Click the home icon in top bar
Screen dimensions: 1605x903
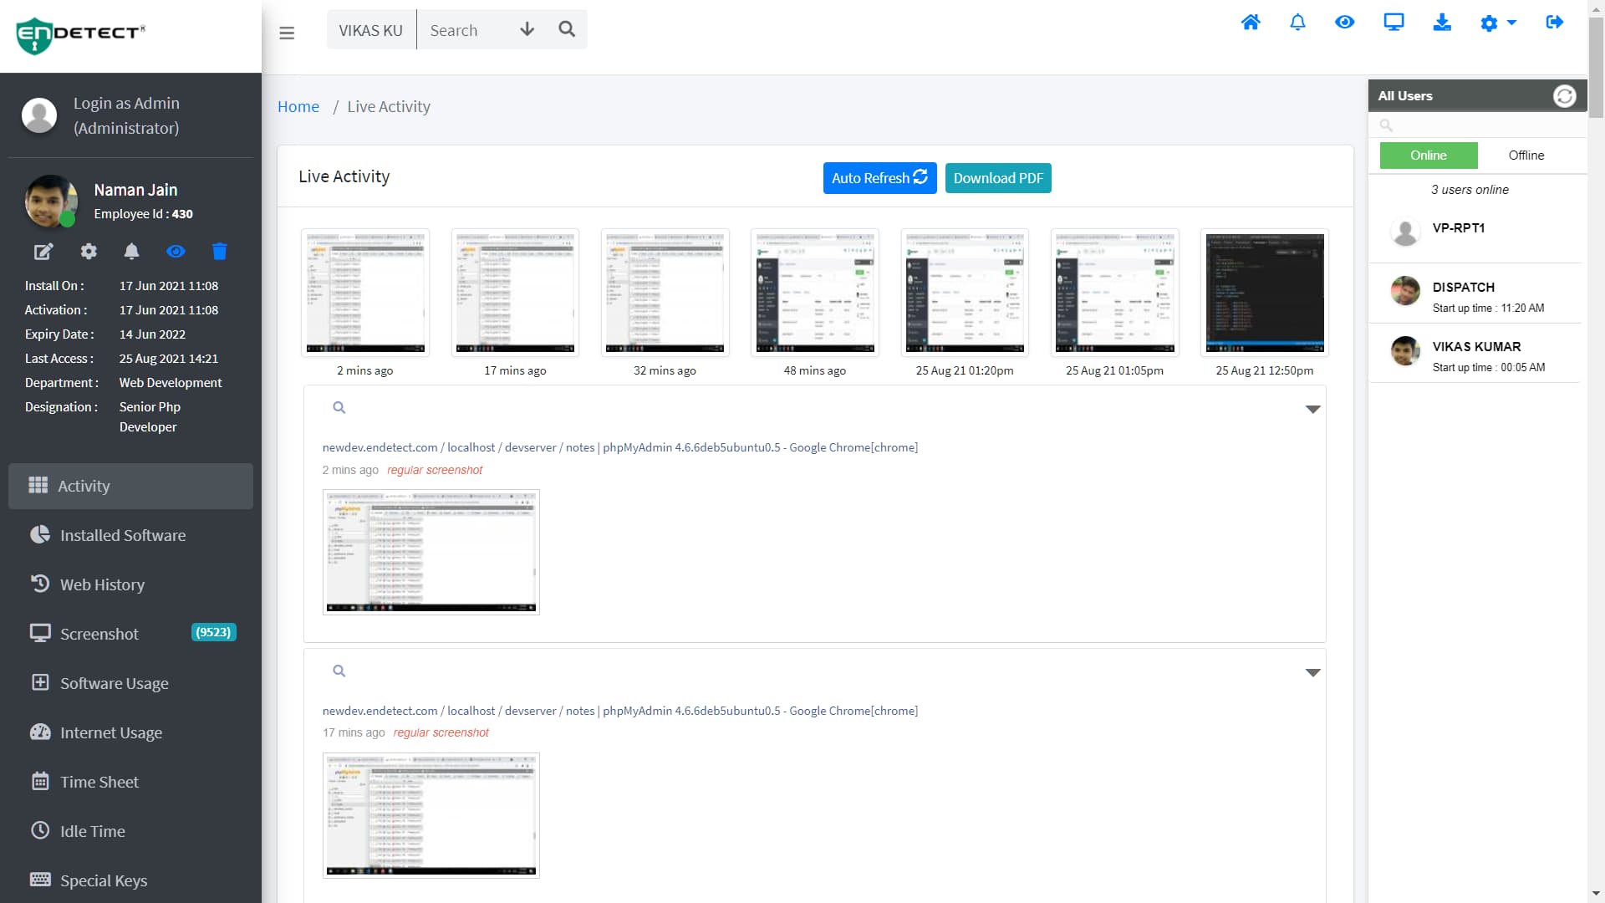[1250, 23]
